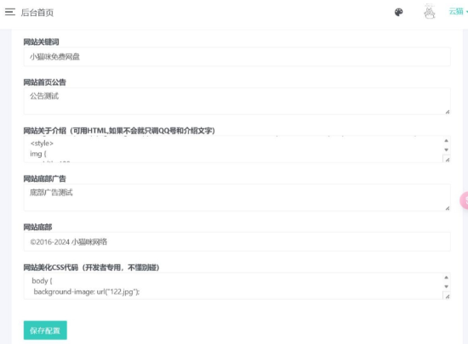Image resolution: width=468 pixels, height=344 pixels.
Task: Click resize handle of CSS代码 textarea
Action: tap(447, 296)
